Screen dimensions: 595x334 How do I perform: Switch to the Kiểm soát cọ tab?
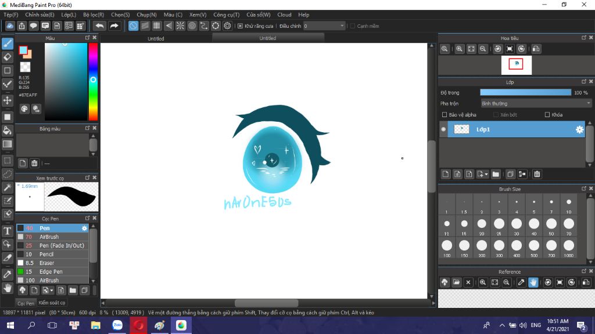(52, 303)
